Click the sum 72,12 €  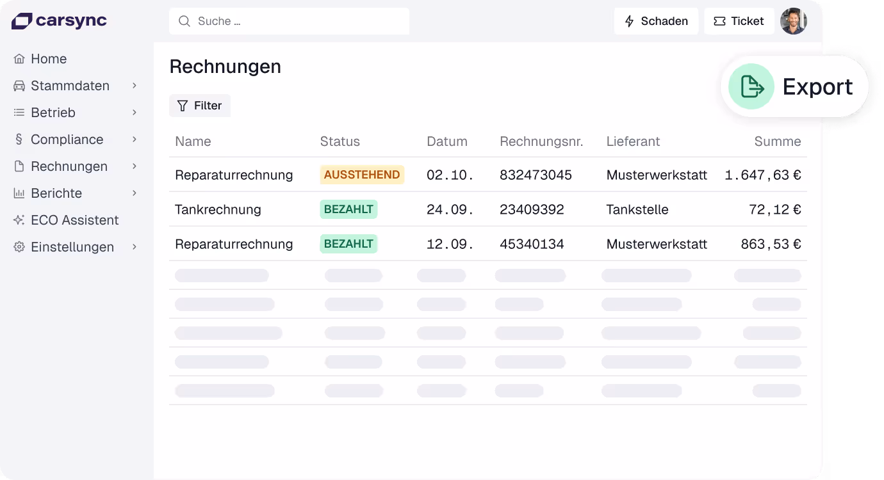[x=775, y=209]
